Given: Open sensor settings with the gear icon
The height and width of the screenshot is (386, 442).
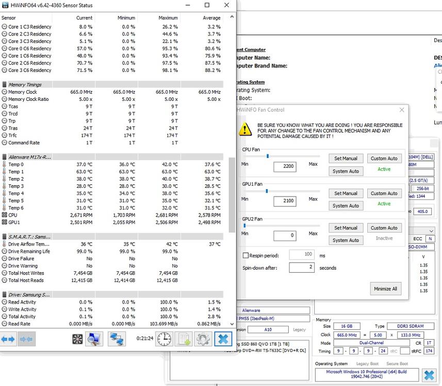Looking at the screenshot, I should point(203,339).
